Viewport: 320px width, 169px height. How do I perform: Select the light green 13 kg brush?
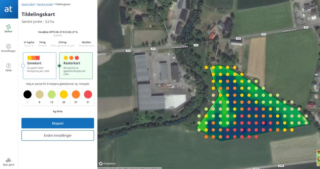tap(51, 94)
